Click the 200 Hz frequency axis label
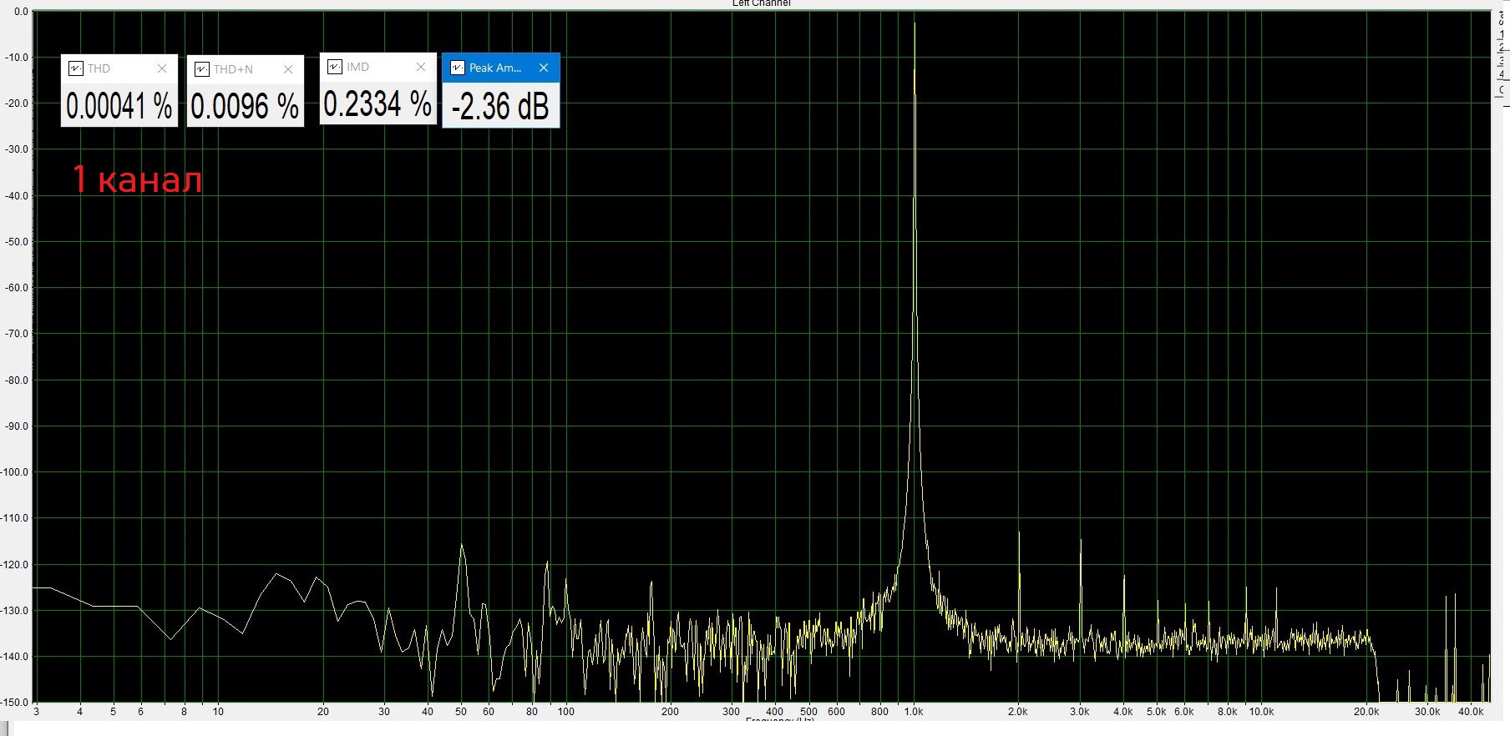 [x=670, y=712]
